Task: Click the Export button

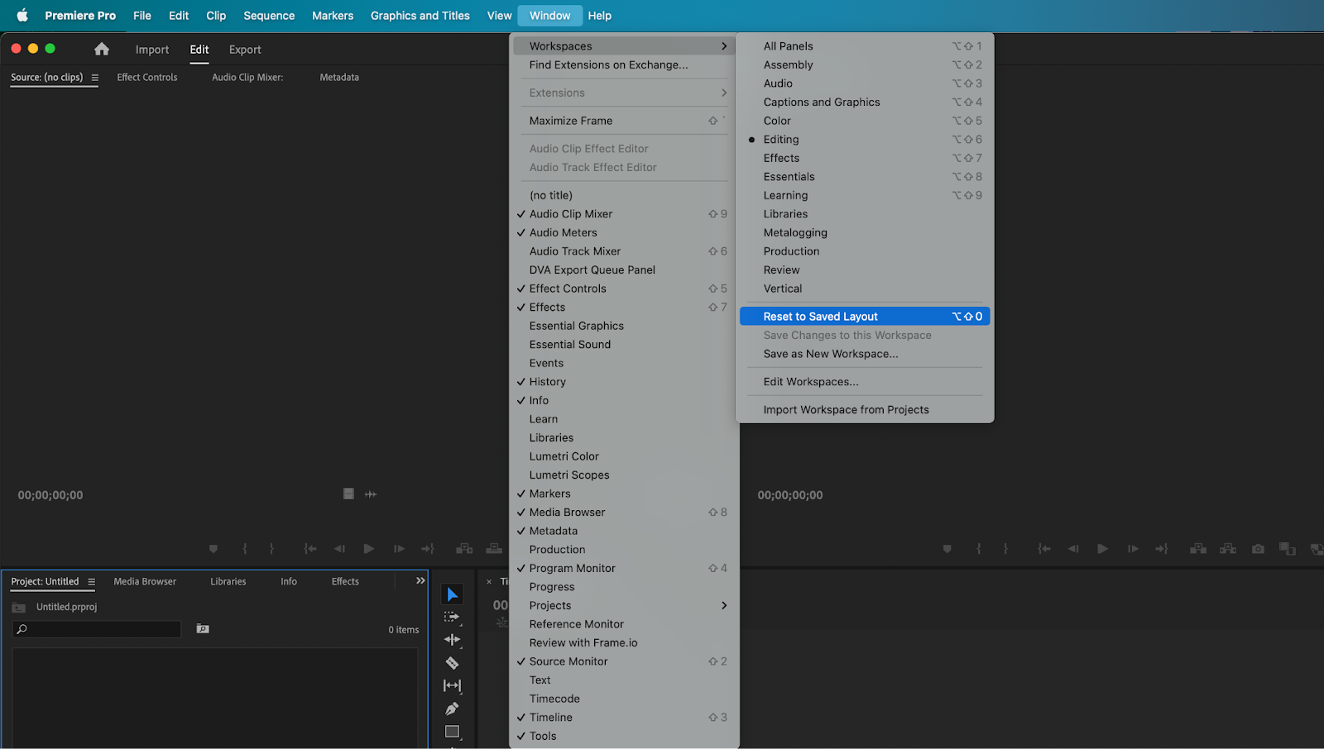Action: tap(245, 50)
